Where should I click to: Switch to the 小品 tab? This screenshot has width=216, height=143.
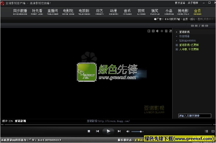click(x=169, y=12)
